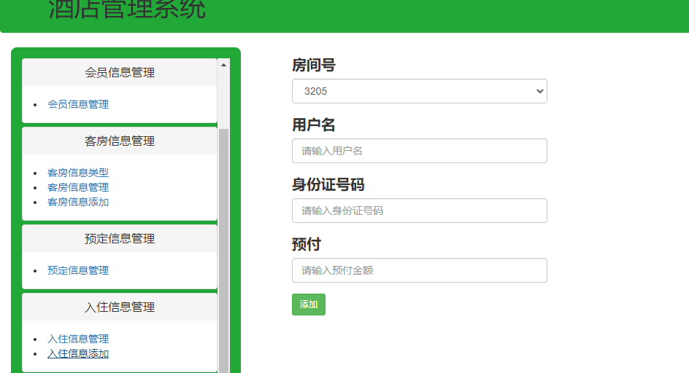Go to the 客房信息类型 link
The image size is (689, 373).
point(78,173)
